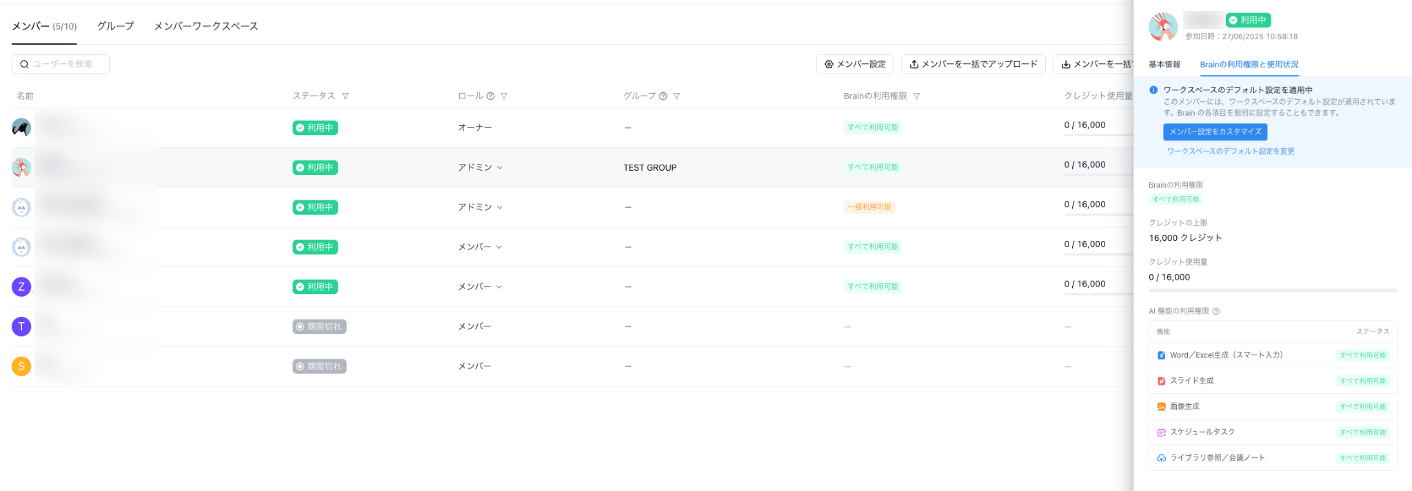Click the Word/Excel生成 feature icon

pyautogui.click(x=1161, y=355)
